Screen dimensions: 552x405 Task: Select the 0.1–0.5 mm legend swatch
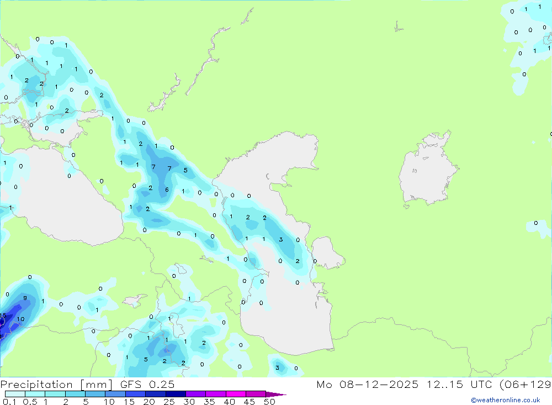tap(15, 394)
